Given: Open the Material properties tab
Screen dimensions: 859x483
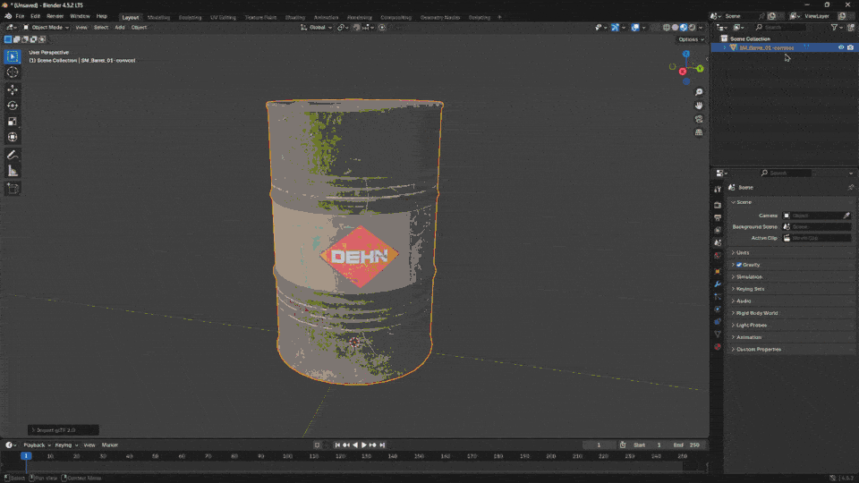Looking at the screenshot, I should coord(718,347).
